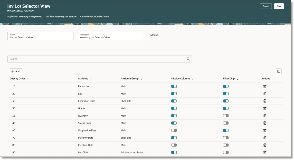Click the Cancel button
Viewport: 294px width, 160px height.
tap(266, 6)
